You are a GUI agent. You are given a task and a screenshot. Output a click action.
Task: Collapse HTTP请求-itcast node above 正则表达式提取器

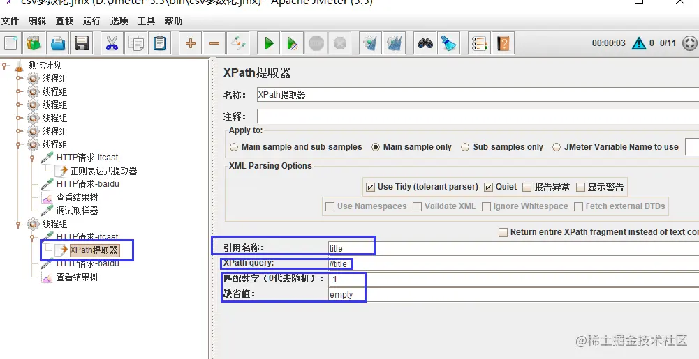(x=33, y=158)
